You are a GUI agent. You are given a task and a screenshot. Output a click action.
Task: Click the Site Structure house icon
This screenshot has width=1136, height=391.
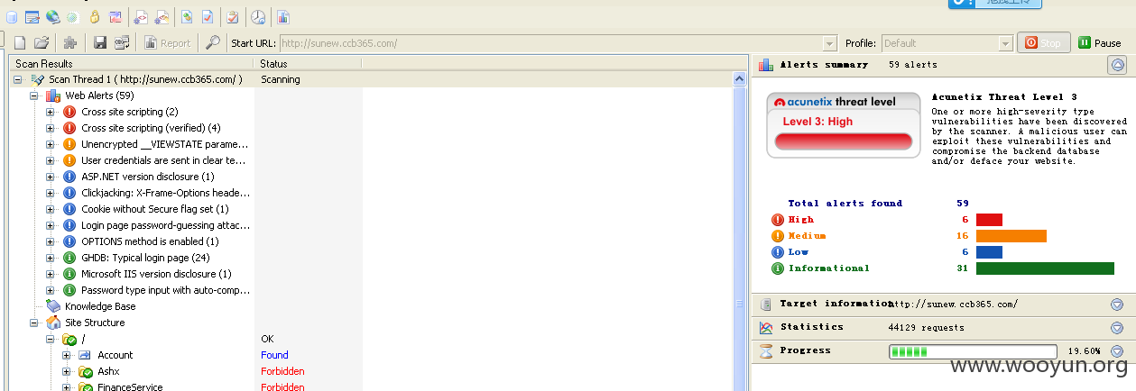tap(53, 323)
